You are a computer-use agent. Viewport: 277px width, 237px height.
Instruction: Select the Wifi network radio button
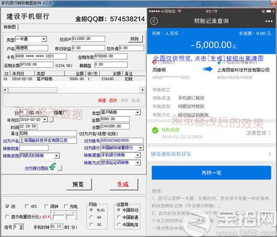91,210
